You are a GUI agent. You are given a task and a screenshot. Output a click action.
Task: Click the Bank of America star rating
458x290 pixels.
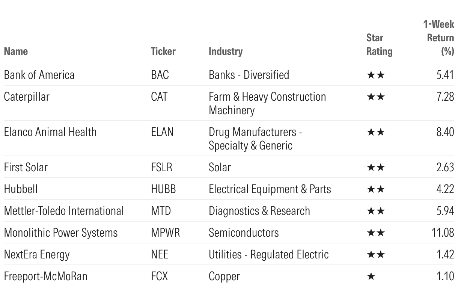(x=375, y=75)
